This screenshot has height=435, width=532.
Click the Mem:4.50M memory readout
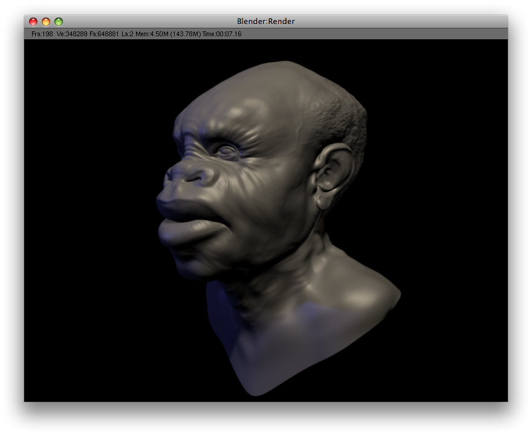(x=151, y=34)
